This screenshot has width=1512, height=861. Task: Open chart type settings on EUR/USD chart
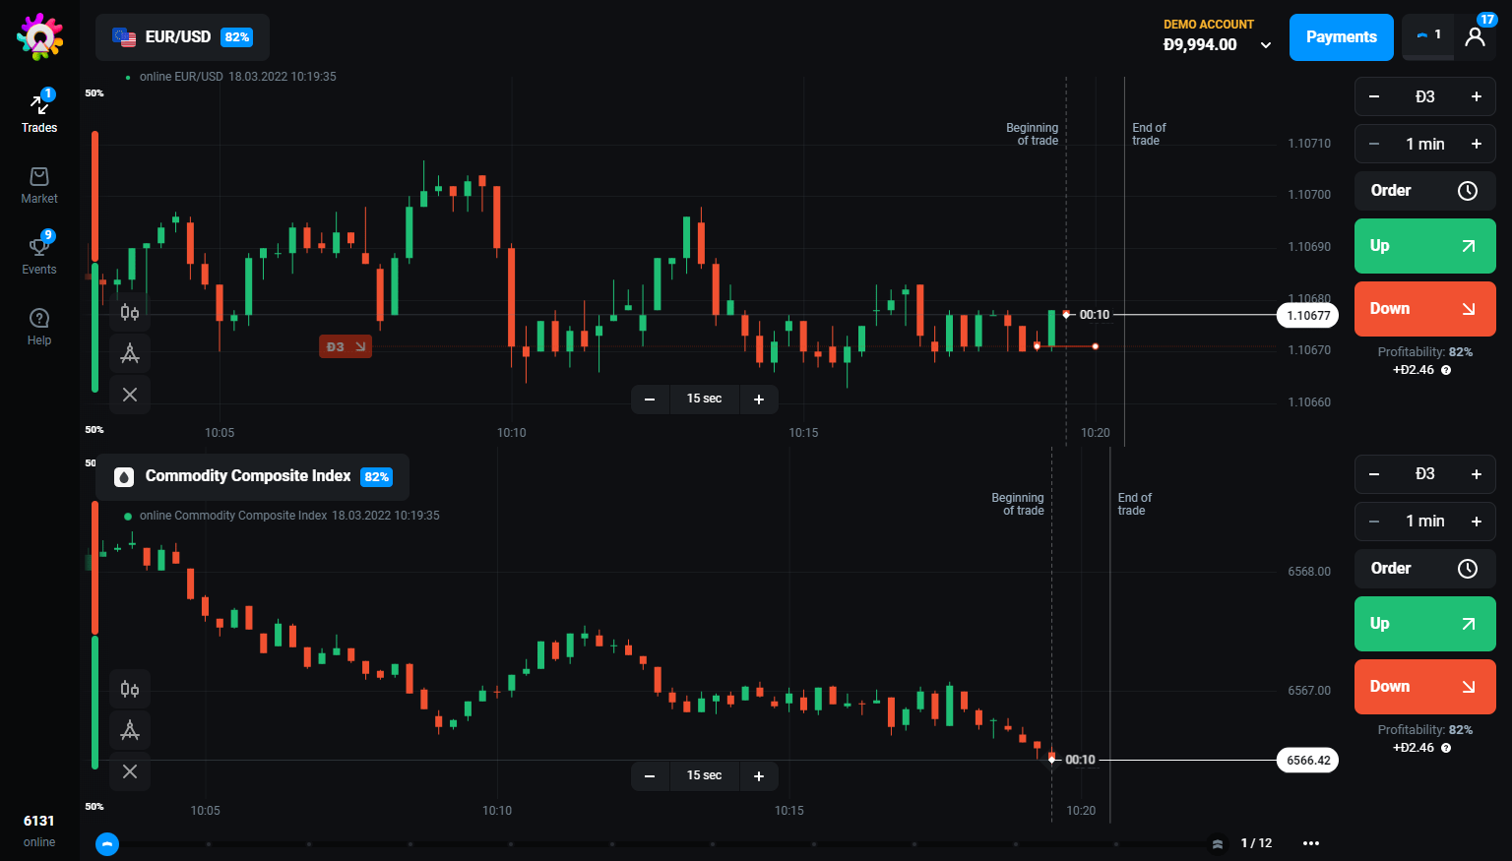click(x=130, y=313)
